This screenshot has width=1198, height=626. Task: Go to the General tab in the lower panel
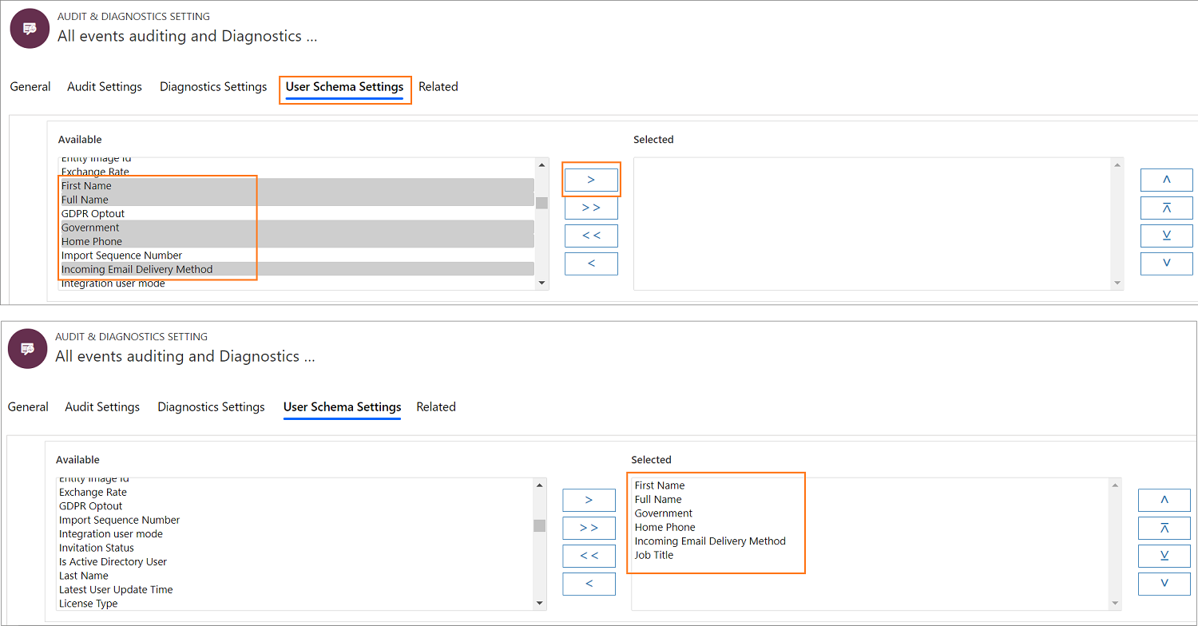coord(28,407)
